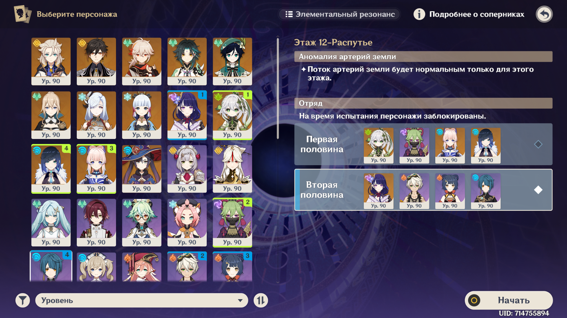This screenshot has height=318, width=567.
Task: Select the Вторая половина team row
Action: click(x=423, y=190)
